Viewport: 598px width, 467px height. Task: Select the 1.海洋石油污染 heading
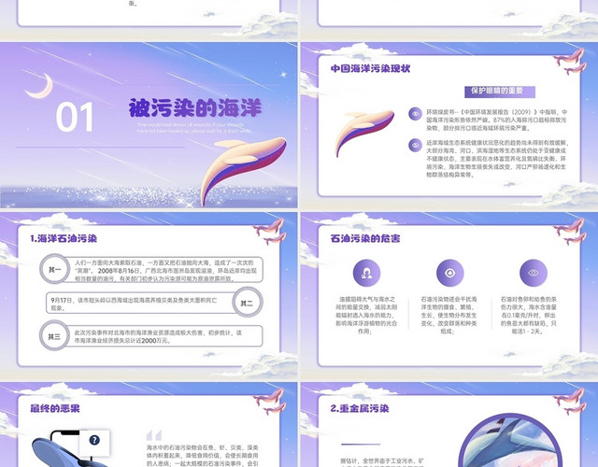(64, 239)
